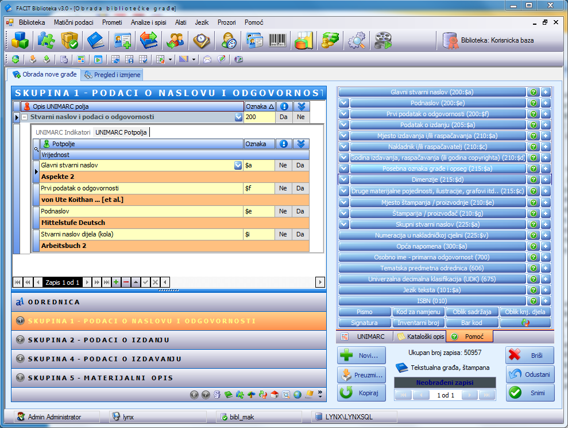568x428 pixels.
Task: Click the green help icon beside ISBN (010)
Action: (533, 301)
